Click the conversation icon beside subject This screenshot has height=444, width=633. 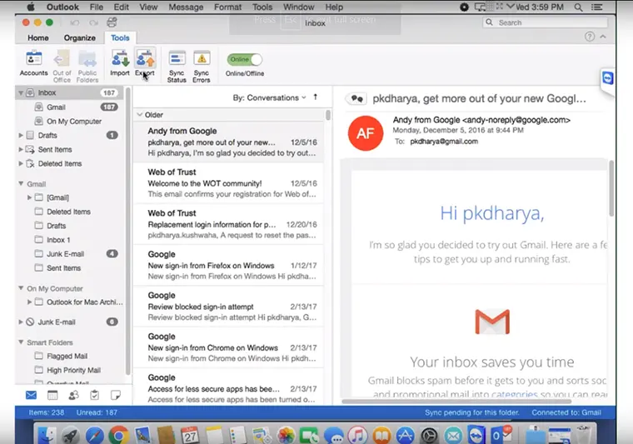point(356,98)
